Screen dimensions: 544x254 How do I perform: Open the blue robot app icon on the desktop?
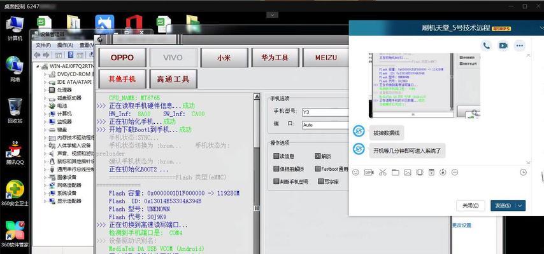pyautogui.click(x=104, y=23)
